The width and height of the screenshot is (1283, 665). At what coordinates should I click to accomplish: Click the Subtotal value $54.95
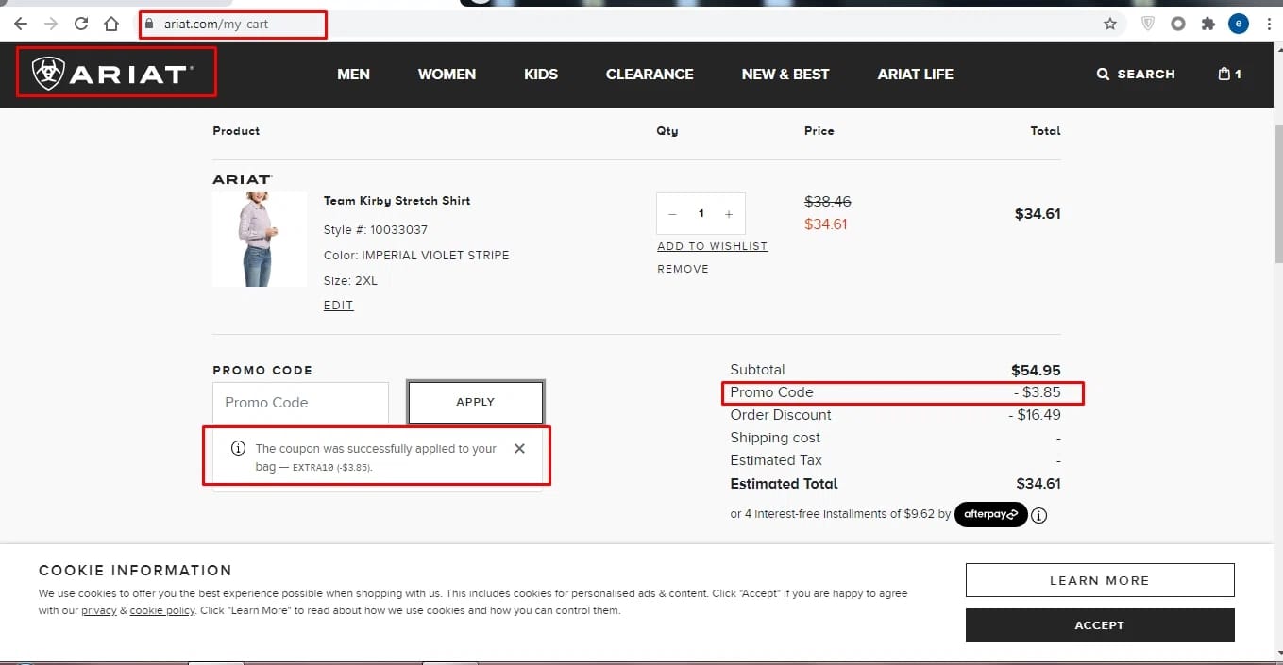[1036, 370]
